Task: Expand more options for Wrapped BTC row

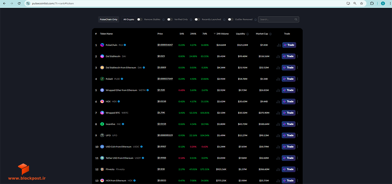Action: [297, 113]
